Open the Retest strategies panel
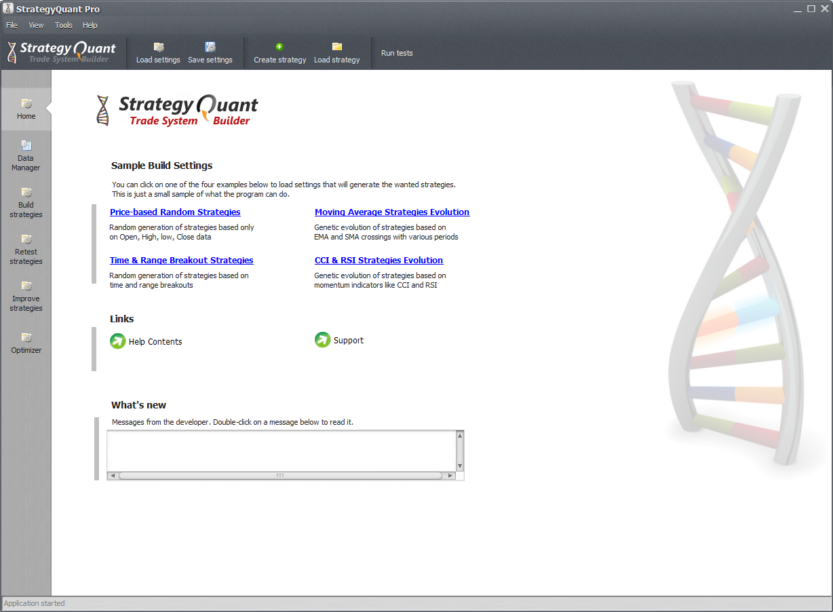833x612 pixels. tap(26, 249)
